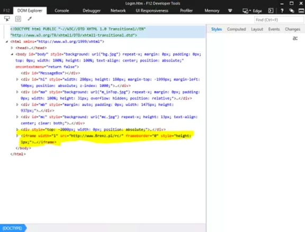This screenshot has width=305, height=232.
Task: Open the more tools overflow dropdown arrow
Action: (x=230, y=11)
